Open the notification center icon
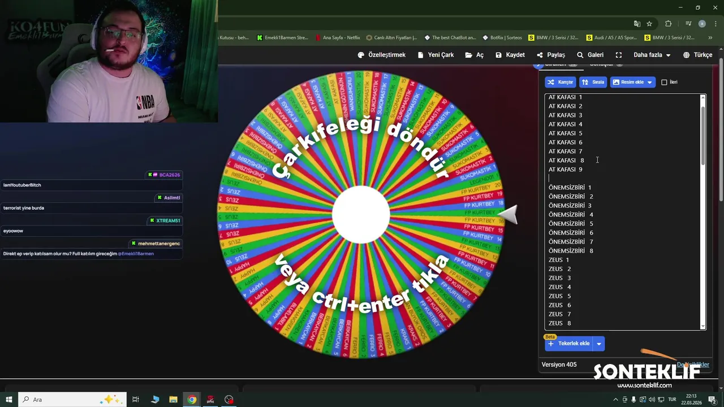This screenshot has width=724, height=407. coord(712,400)
